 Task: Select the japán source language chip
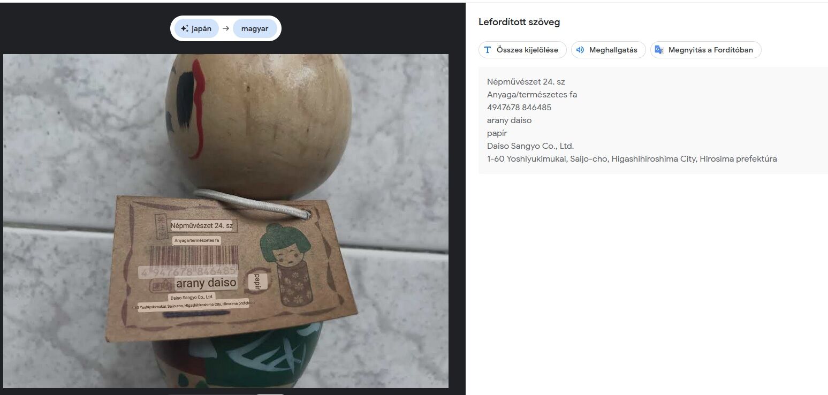[x=196, y=29]
